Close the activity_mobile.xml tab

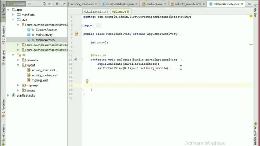point(204,4)
